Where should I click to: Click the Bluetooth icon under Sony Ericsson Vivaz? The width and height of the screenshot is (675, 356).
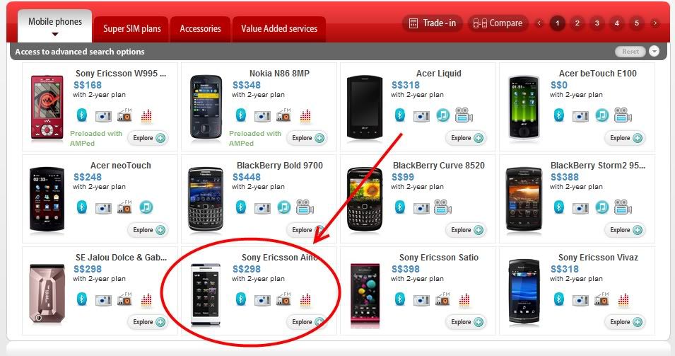tap(559, 299)
